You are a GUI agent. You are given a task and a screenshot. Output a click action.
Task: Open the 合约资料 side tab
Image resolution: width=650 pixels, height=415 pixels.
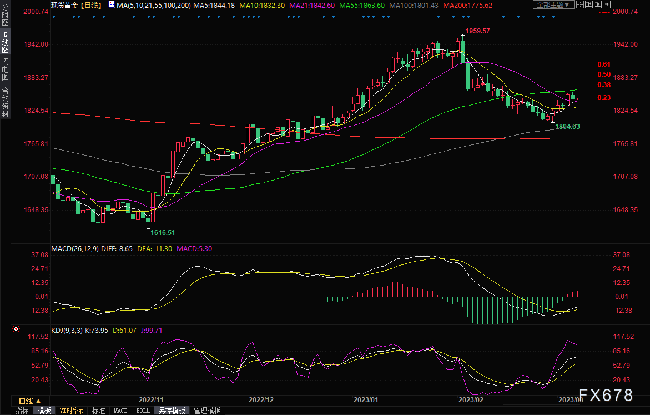[5, 102]
